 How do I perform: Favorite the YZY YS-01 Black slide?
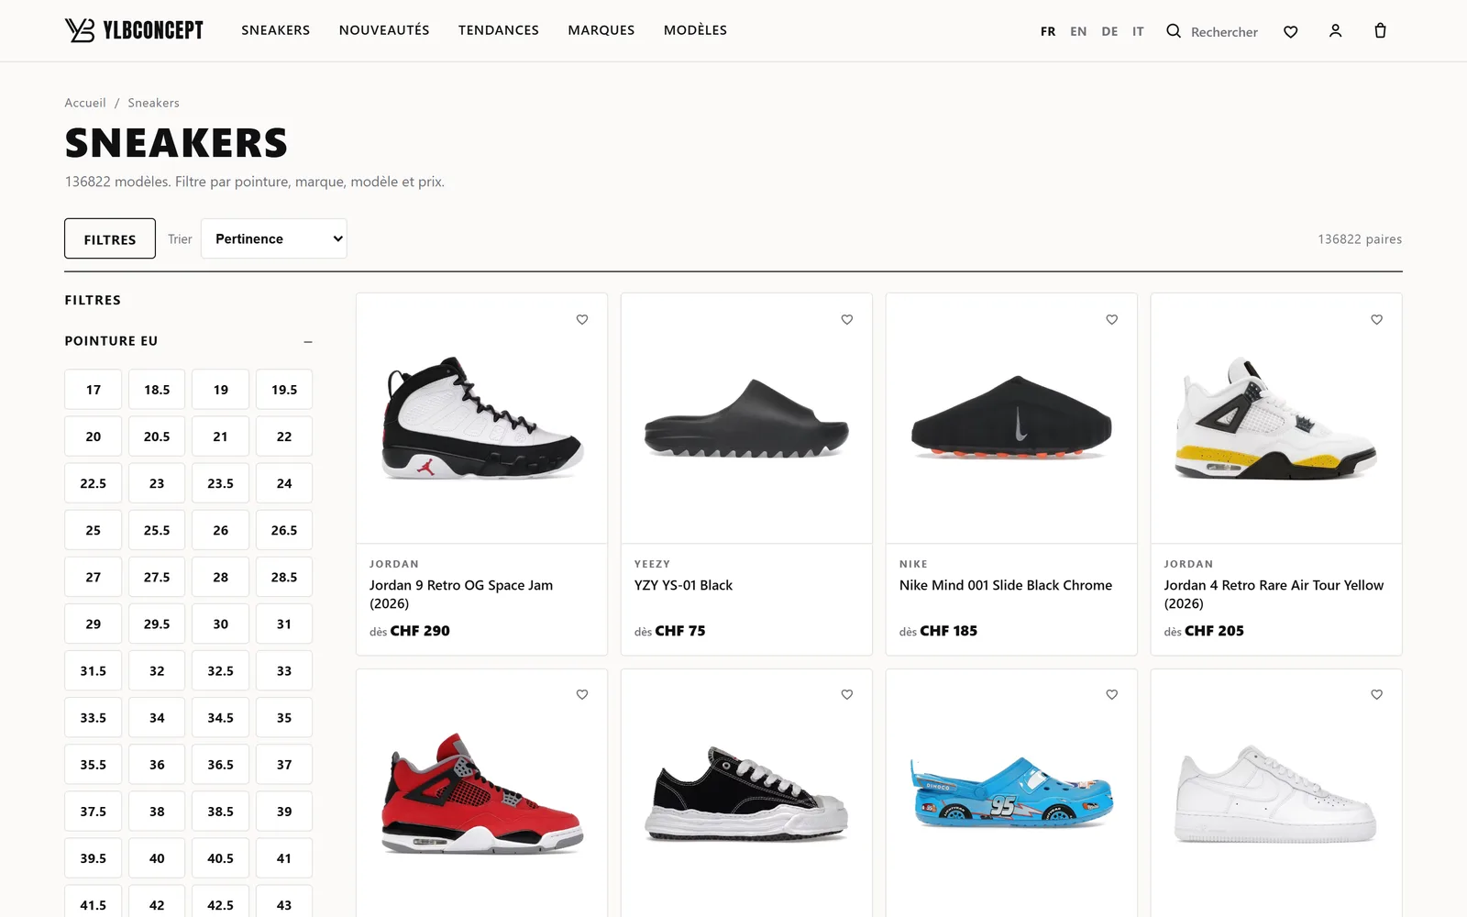[847, 319]
